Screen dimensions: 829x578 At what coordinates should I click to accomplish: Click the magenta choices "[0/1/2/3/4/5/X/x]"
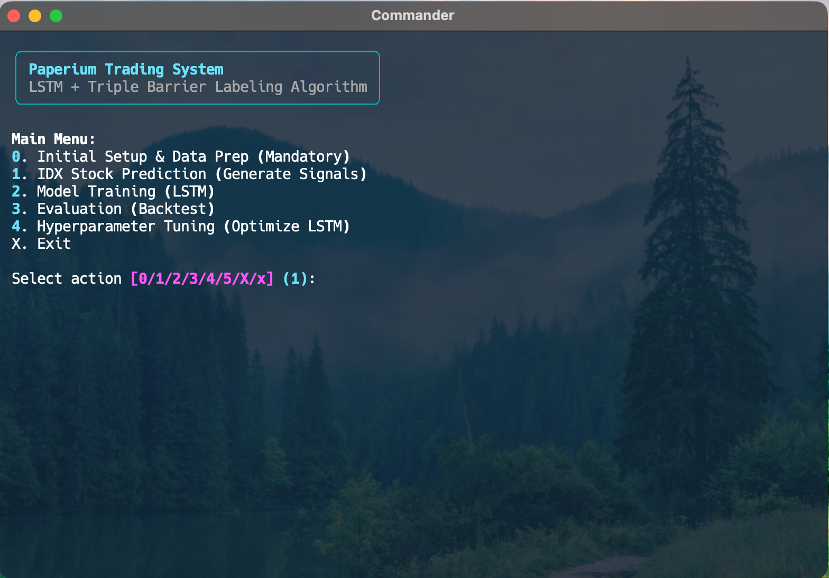click(202, 278)
